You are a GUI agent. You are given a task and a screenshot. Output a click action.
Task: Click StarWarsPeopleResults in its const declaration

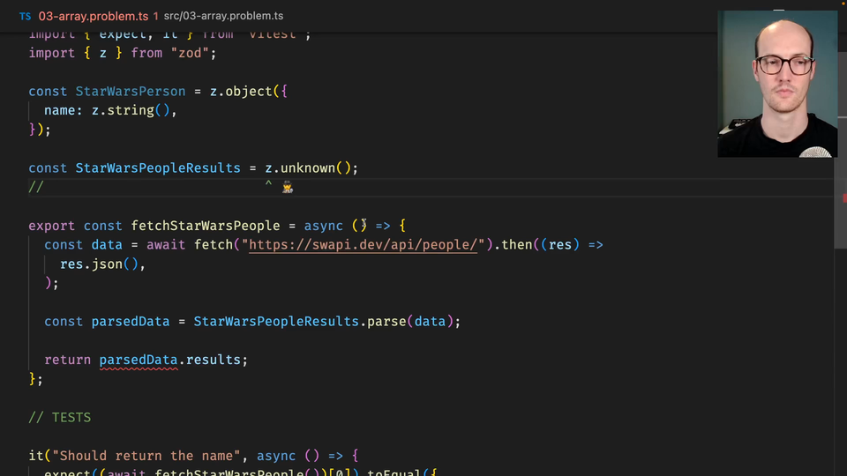pos(157,167)
